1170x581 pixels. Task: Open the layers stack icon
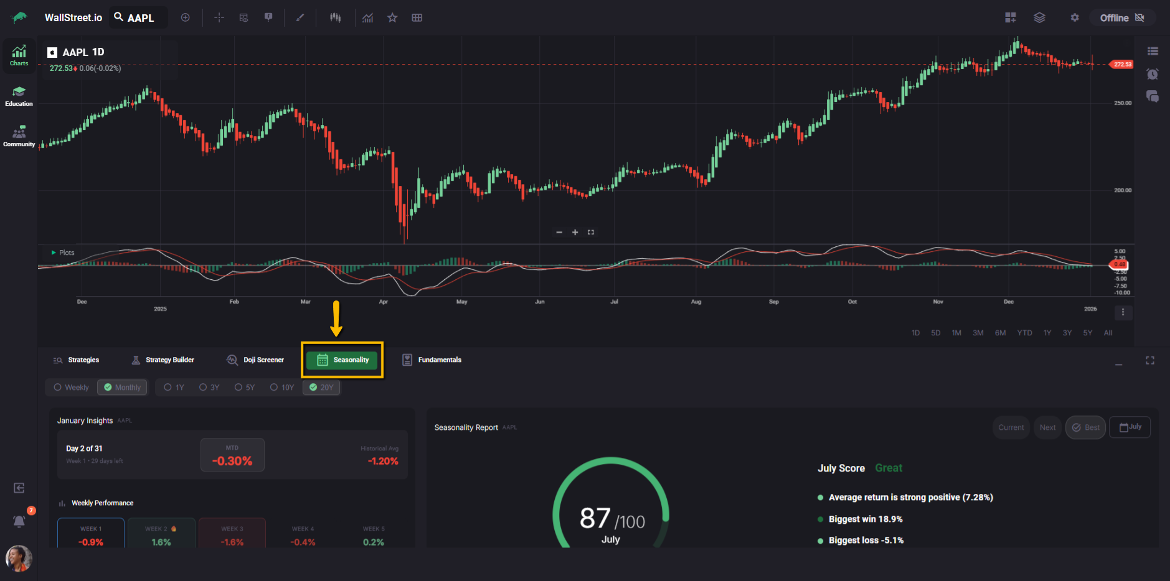point(1039,17)
